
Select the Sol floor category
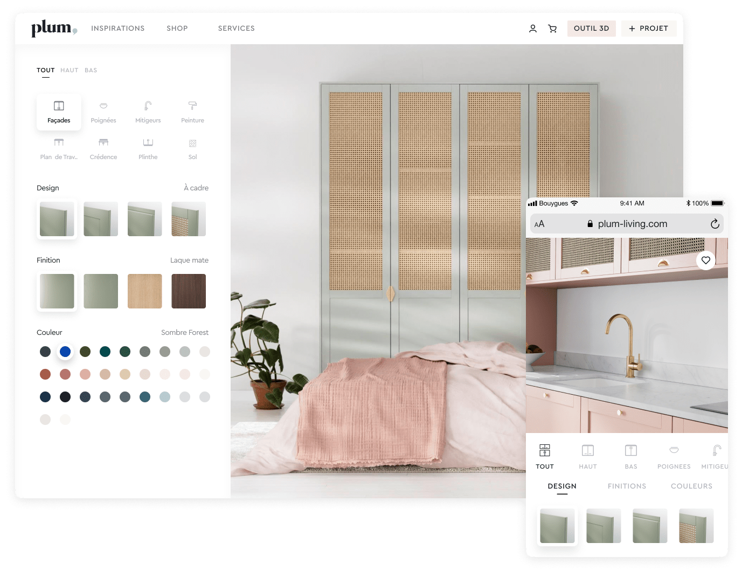tap(192, 149)
